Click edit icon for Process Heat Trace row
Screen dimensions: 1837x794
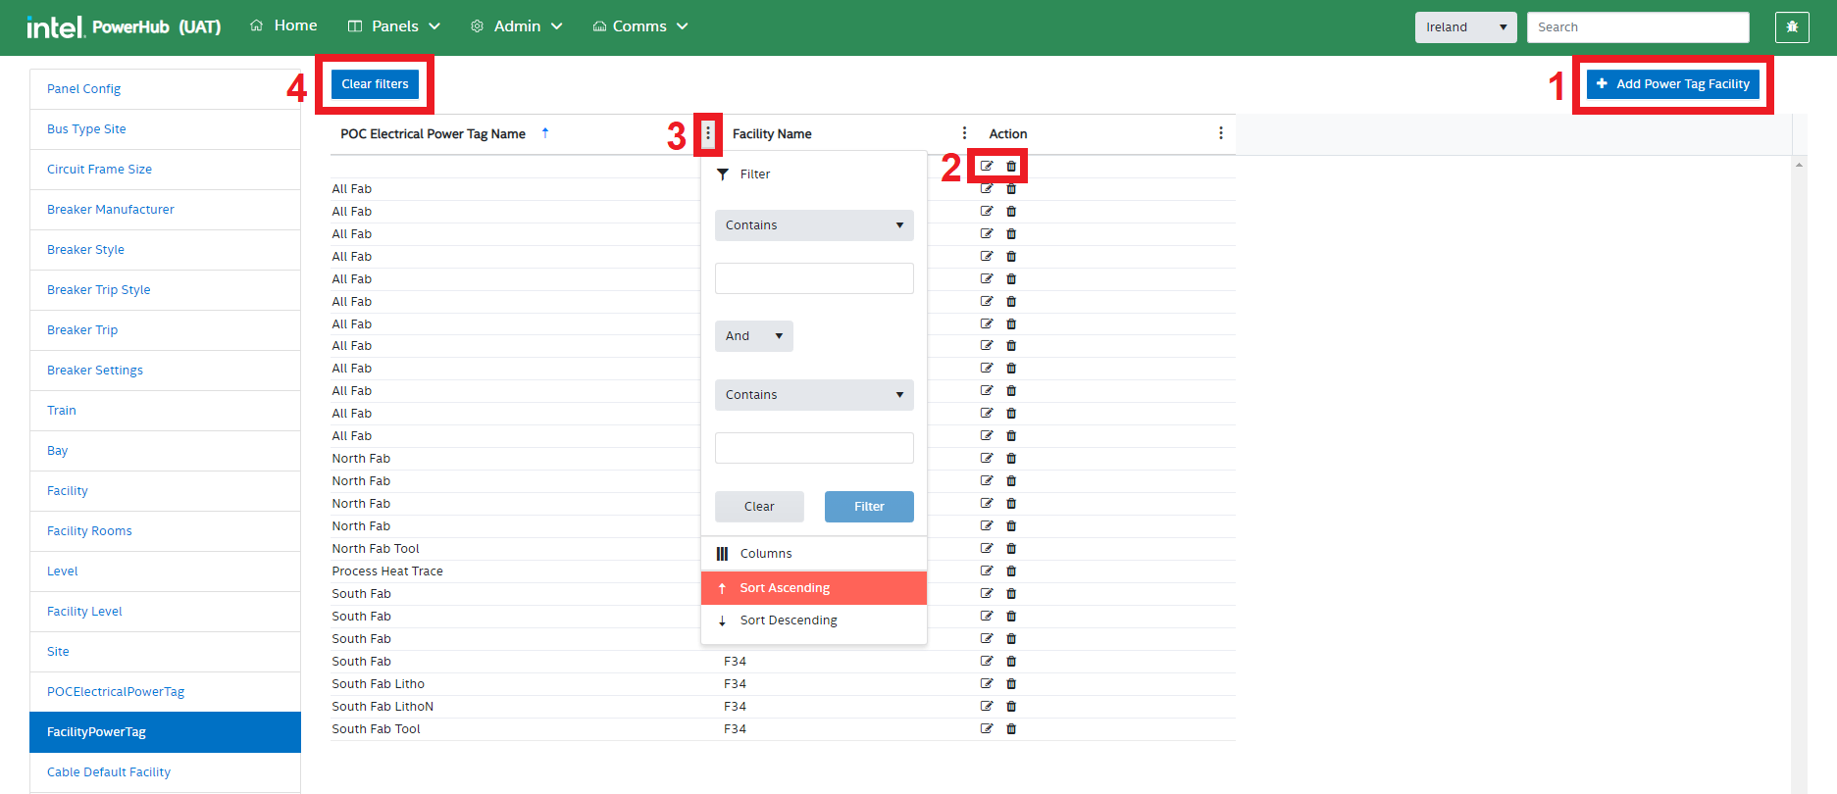coord(987,571)
